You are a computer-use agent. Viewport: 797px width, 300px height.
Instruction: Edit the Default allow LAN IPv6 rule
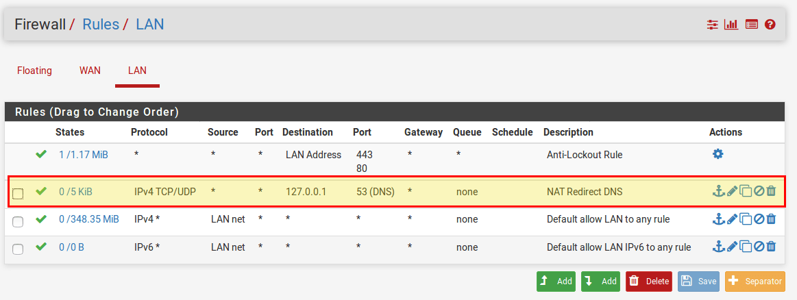[x=732, y=247]
